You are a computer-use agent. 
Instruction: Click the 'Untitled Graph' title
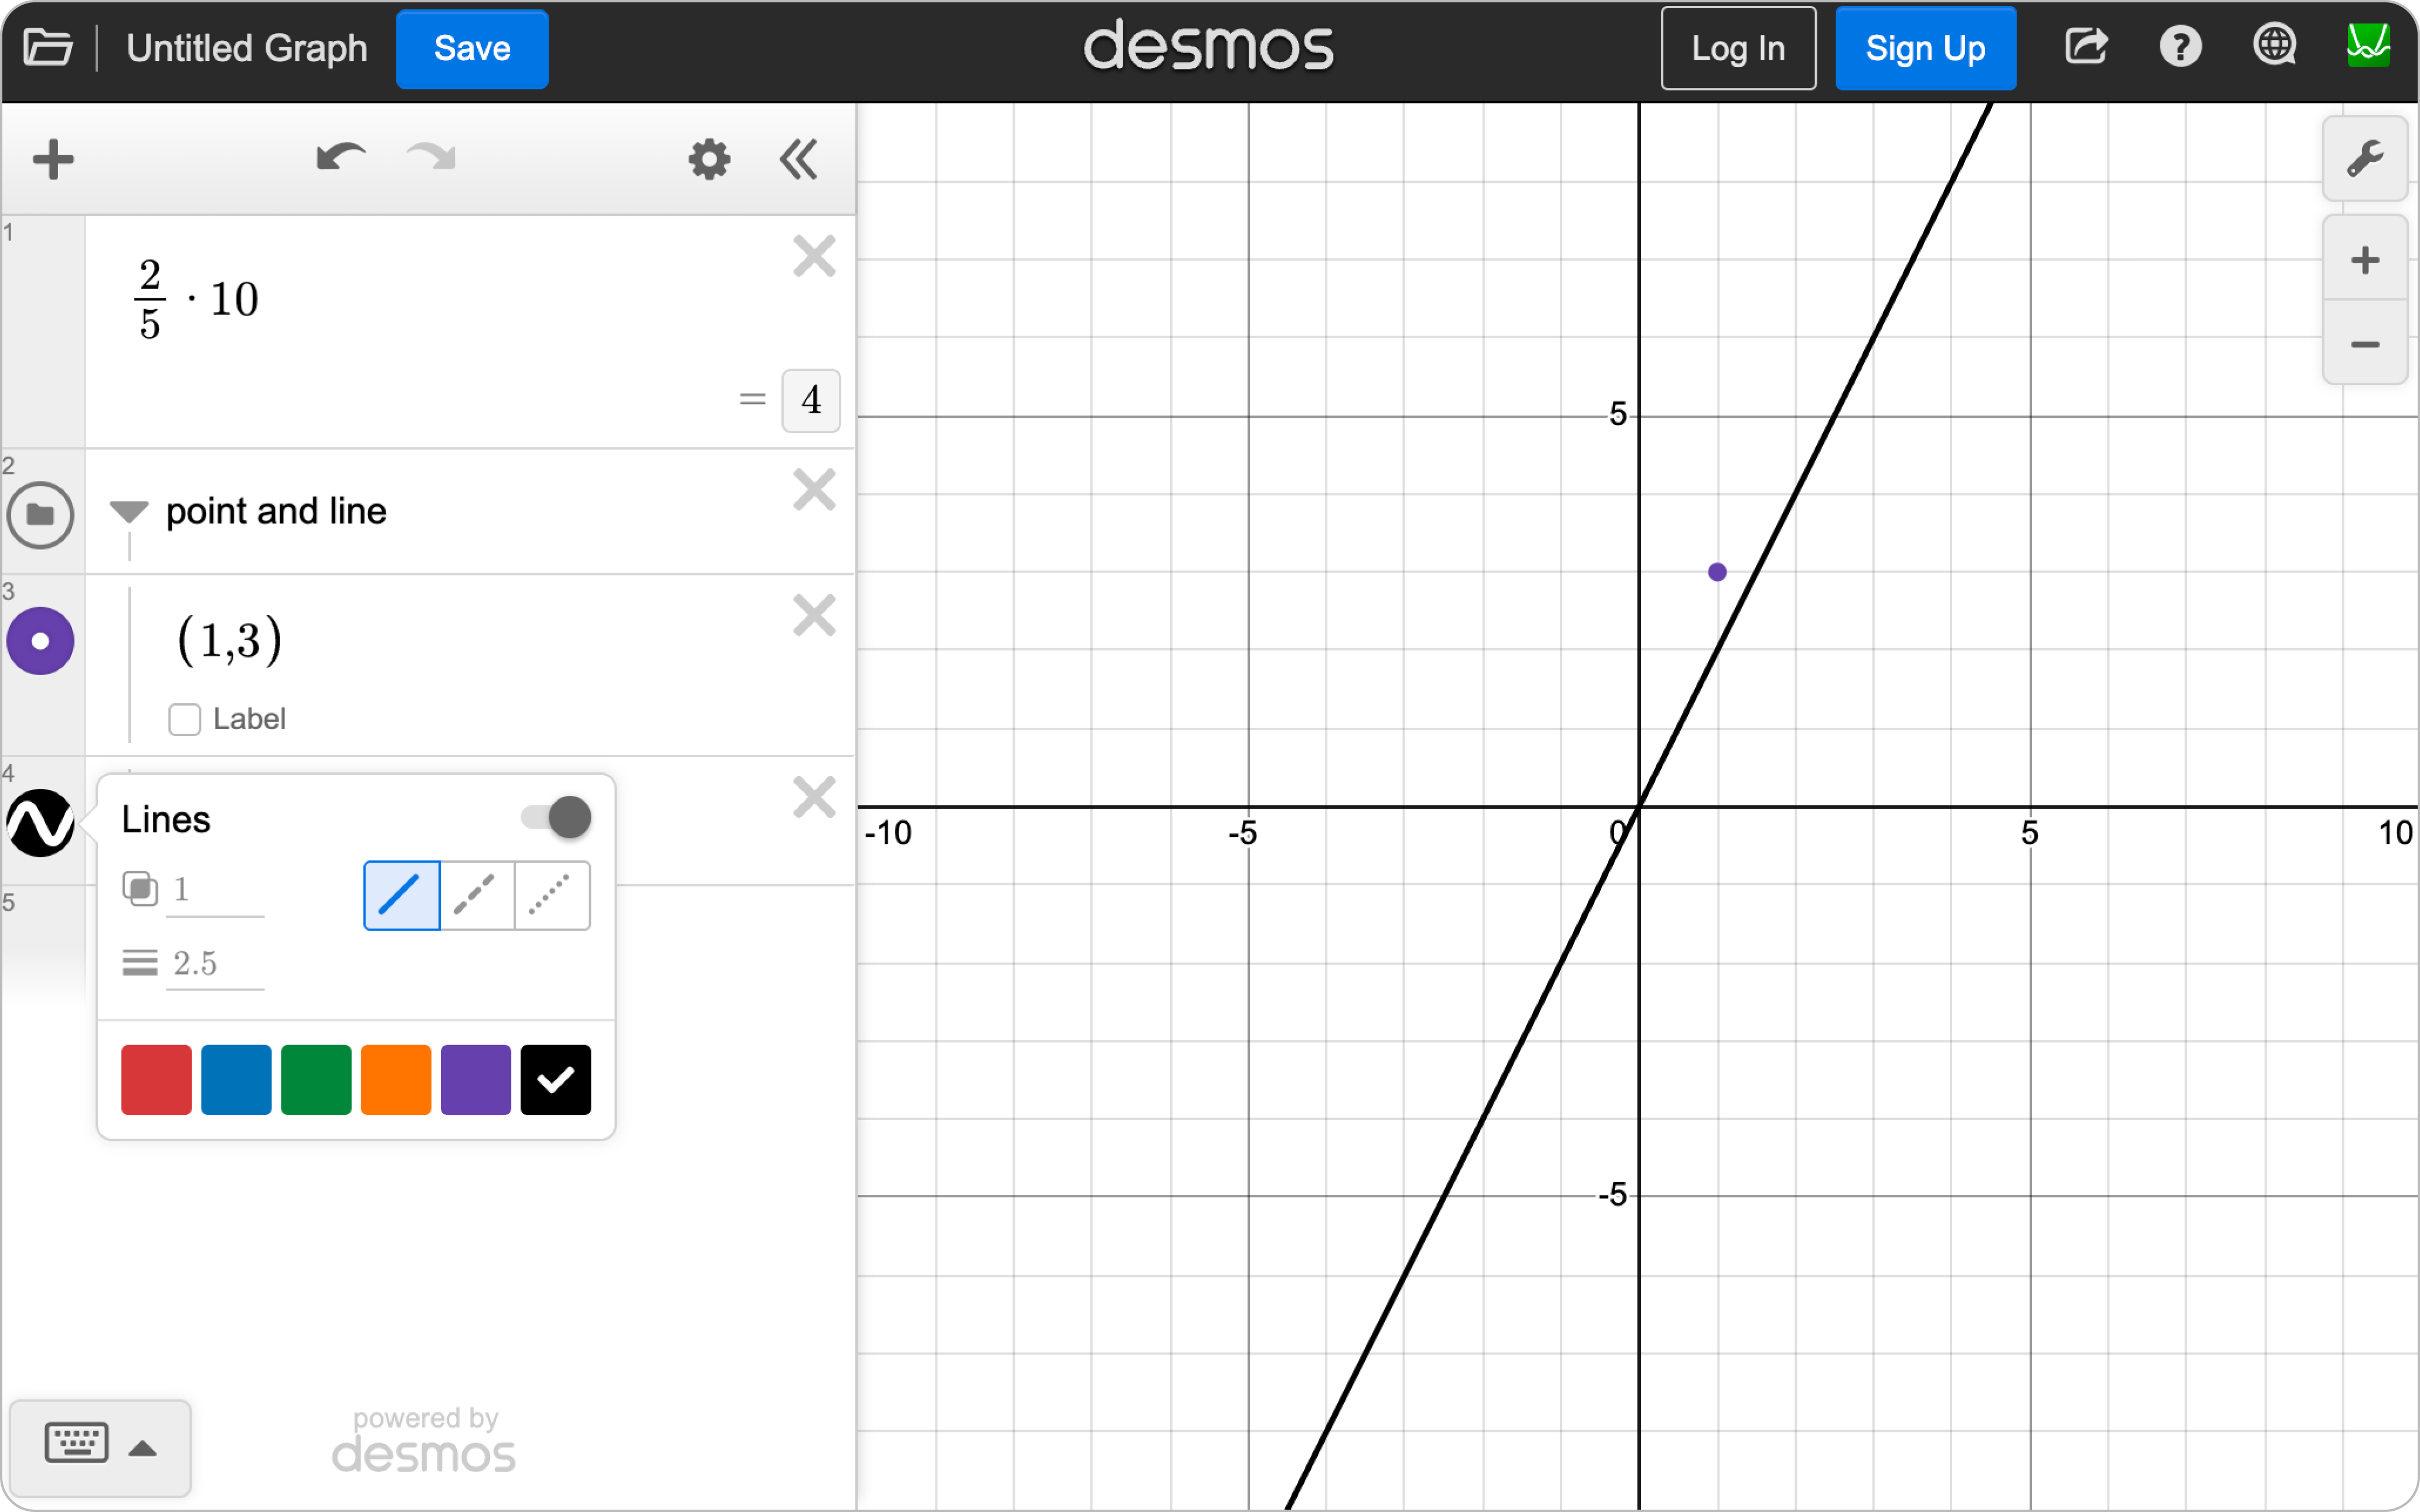[x=247, y=48]
